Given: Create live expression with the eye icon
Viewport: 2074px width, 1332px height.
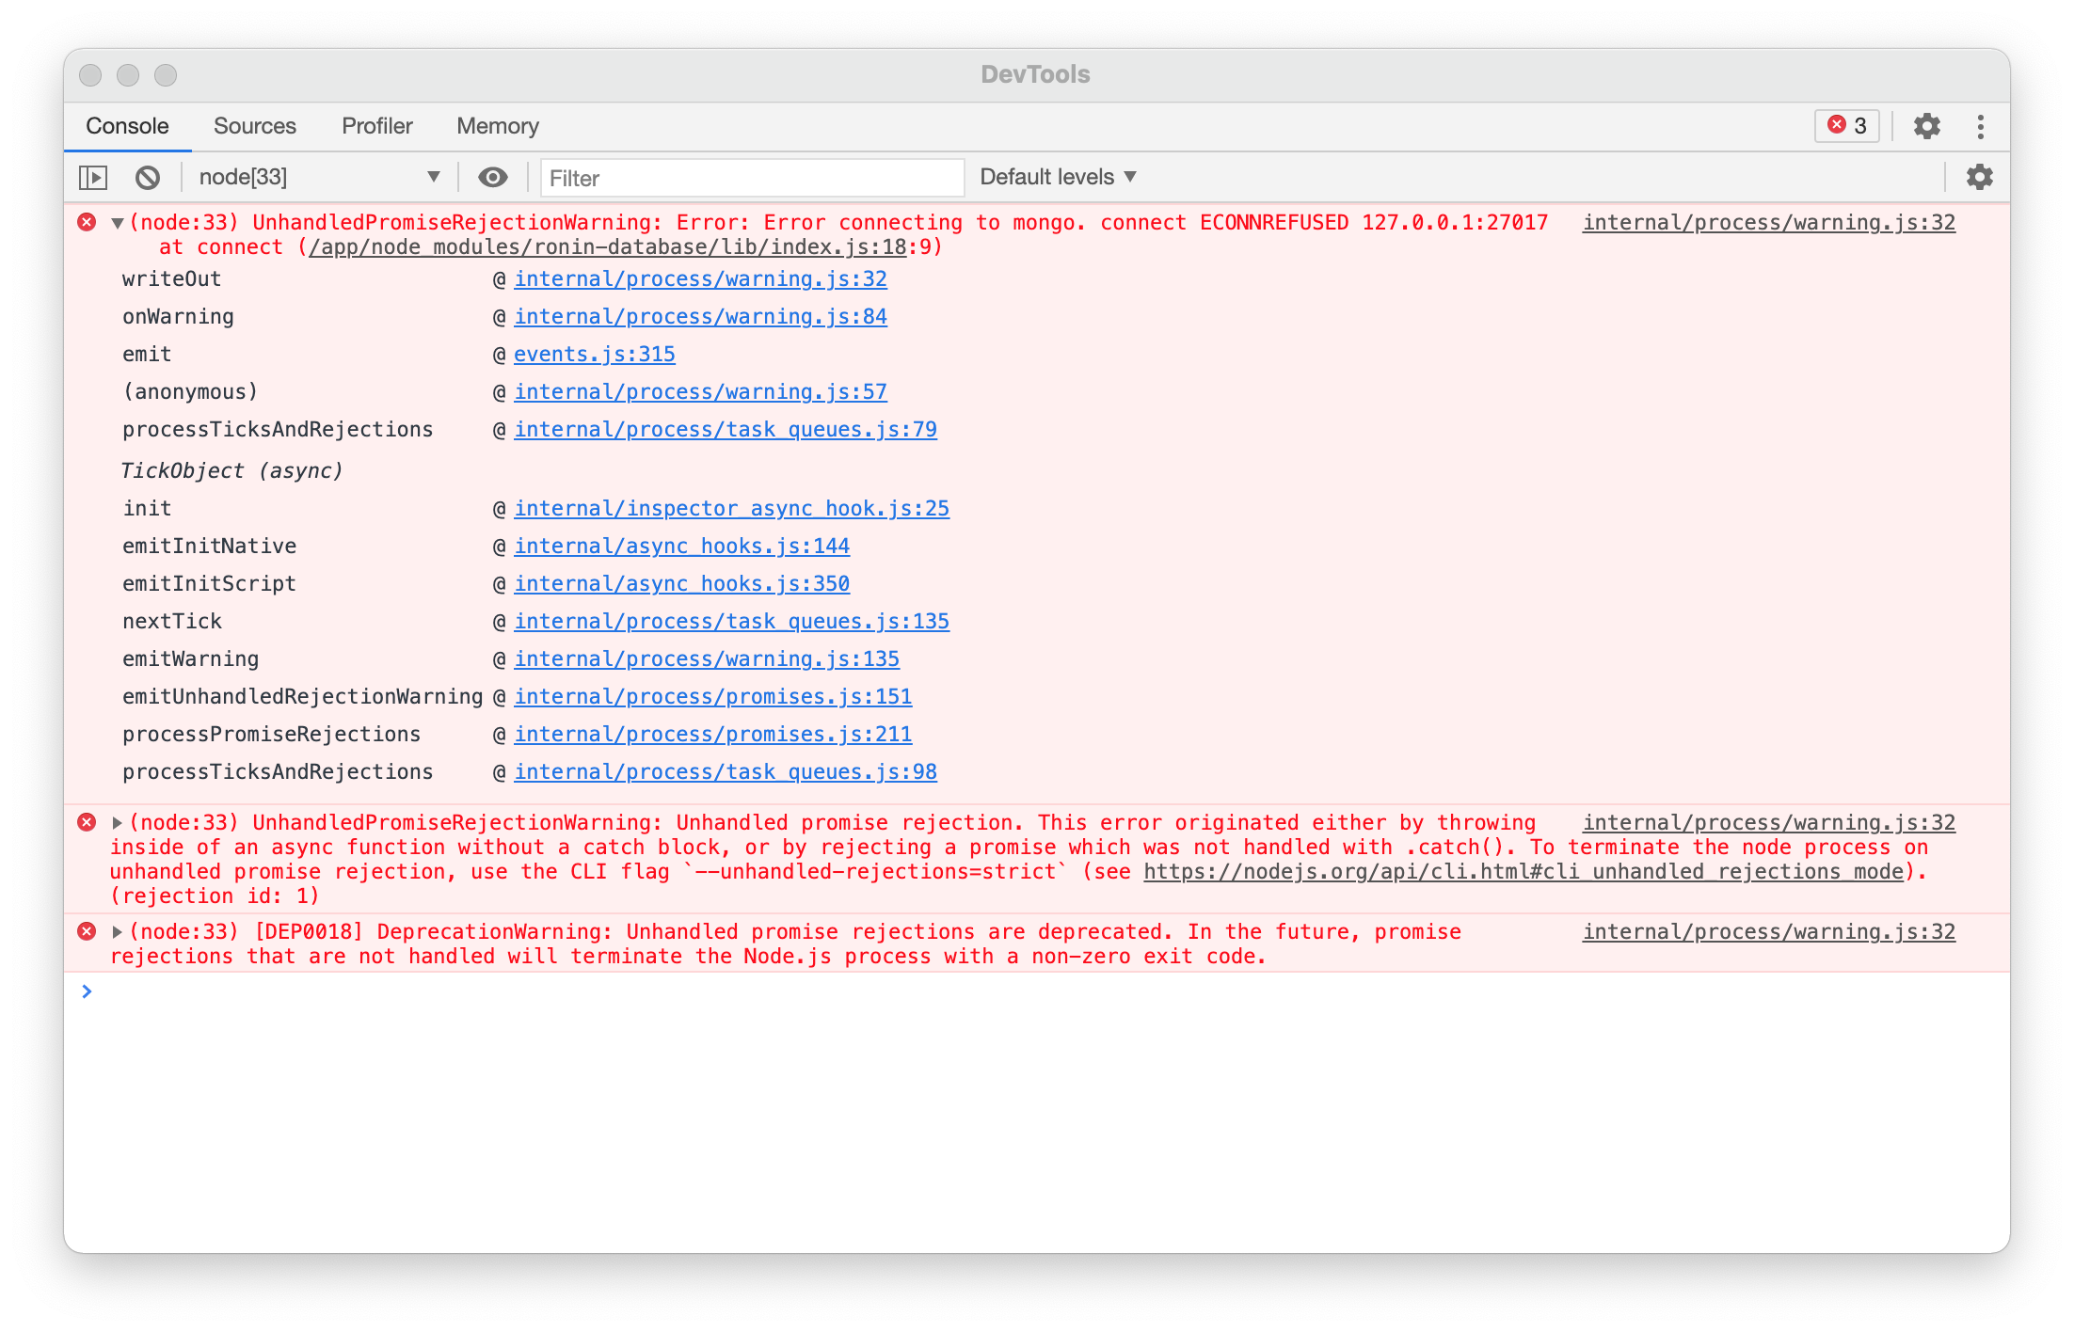Looking at the screenshot, I should [492, 177].
